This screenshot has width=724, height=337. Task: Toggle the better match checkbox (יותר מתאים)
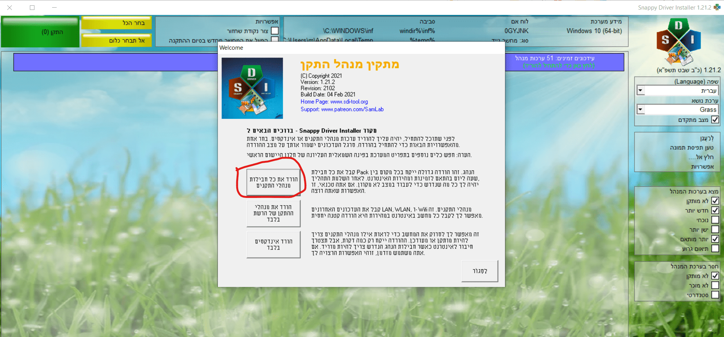[x=715, y=239]
